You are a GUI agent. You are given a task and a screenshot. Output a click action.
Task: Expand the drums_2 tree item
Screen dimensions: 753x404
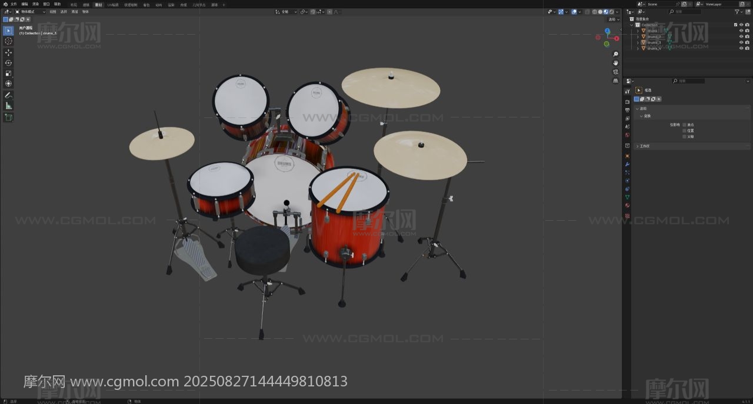coord(638,36)
